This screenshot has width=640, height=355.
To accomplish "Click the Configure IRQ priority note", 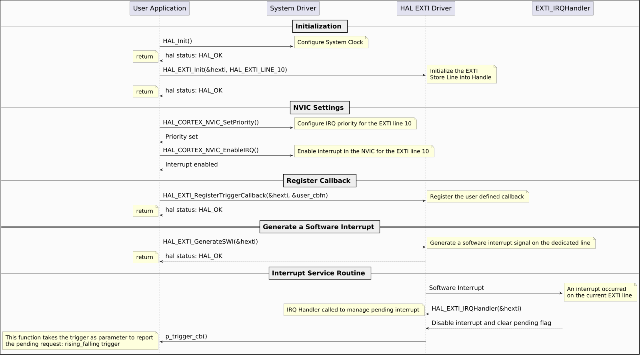I will click(355, 124).
